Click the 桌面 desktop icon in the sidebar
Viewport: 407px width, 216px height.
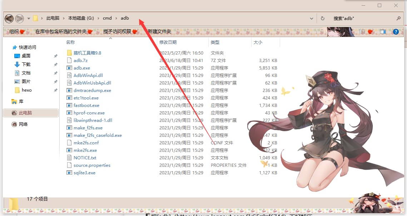click(17, 56)
